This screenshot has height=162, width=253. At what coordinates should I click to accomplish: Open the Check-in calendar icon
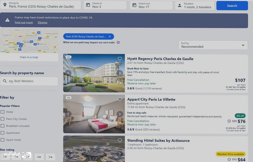(88, 5)
